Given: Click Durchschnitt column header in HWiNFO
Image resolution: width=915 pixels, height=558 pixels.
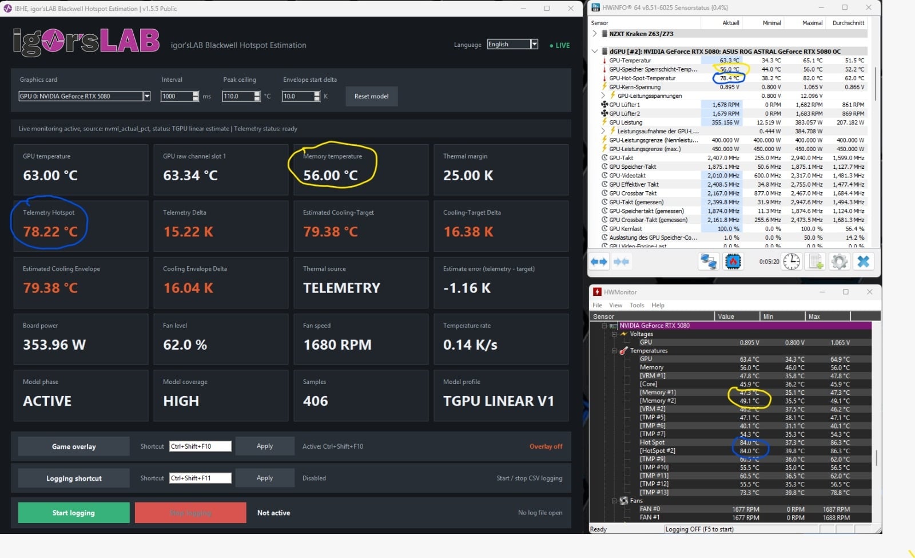Looking at the screenshot, I should [x=848, y=23].
